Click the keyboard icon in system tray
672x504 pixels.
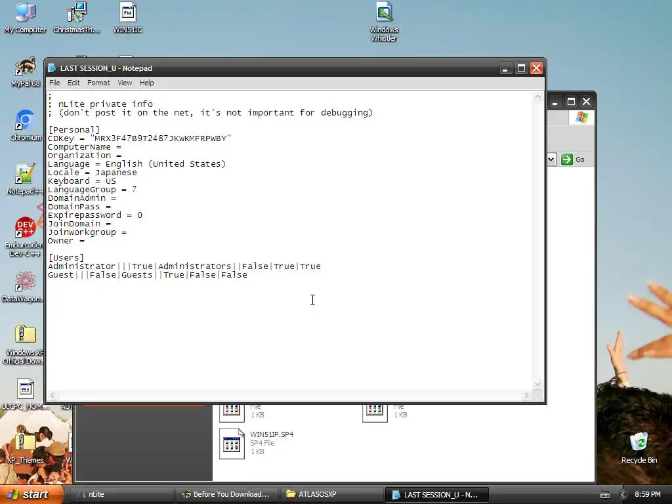[604, 495]
